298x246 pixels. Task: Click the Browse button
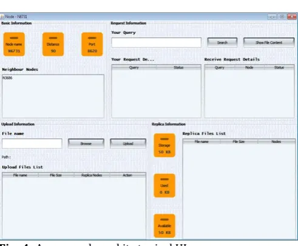coord(86,144)
